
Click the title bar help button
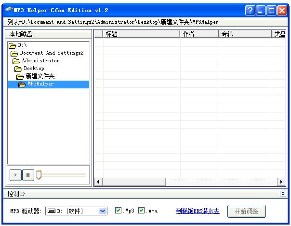pos(250,10)
